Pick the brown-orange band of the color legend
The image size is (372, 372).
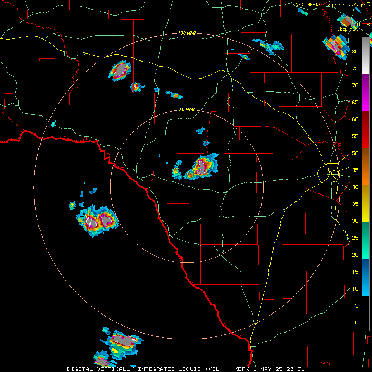tap(365, 166)
